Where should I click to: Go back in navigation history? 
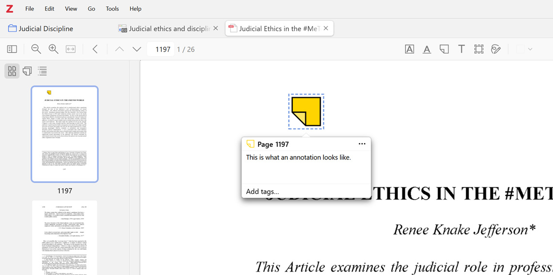click(95, 49)
